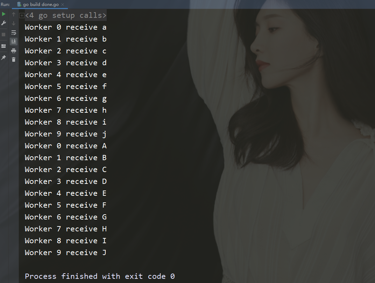Navigate down the stack trace arrow
Image resolution: width=375 pixels, height=283 pixels.
click(14, 23)
